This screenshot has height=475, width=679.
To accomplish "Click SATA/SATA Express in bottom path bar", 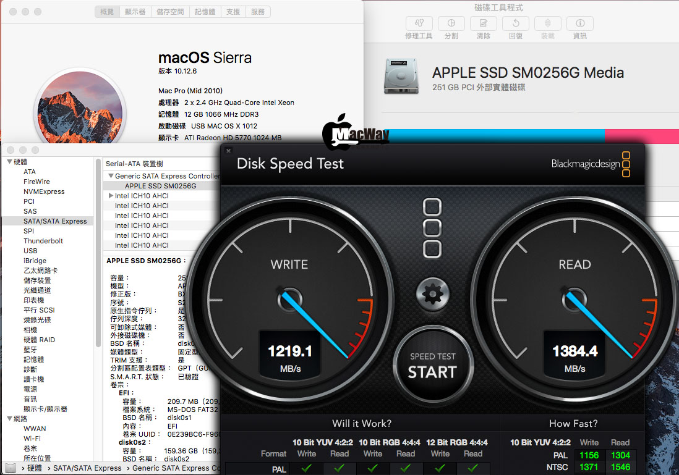I will coord(87,468).
